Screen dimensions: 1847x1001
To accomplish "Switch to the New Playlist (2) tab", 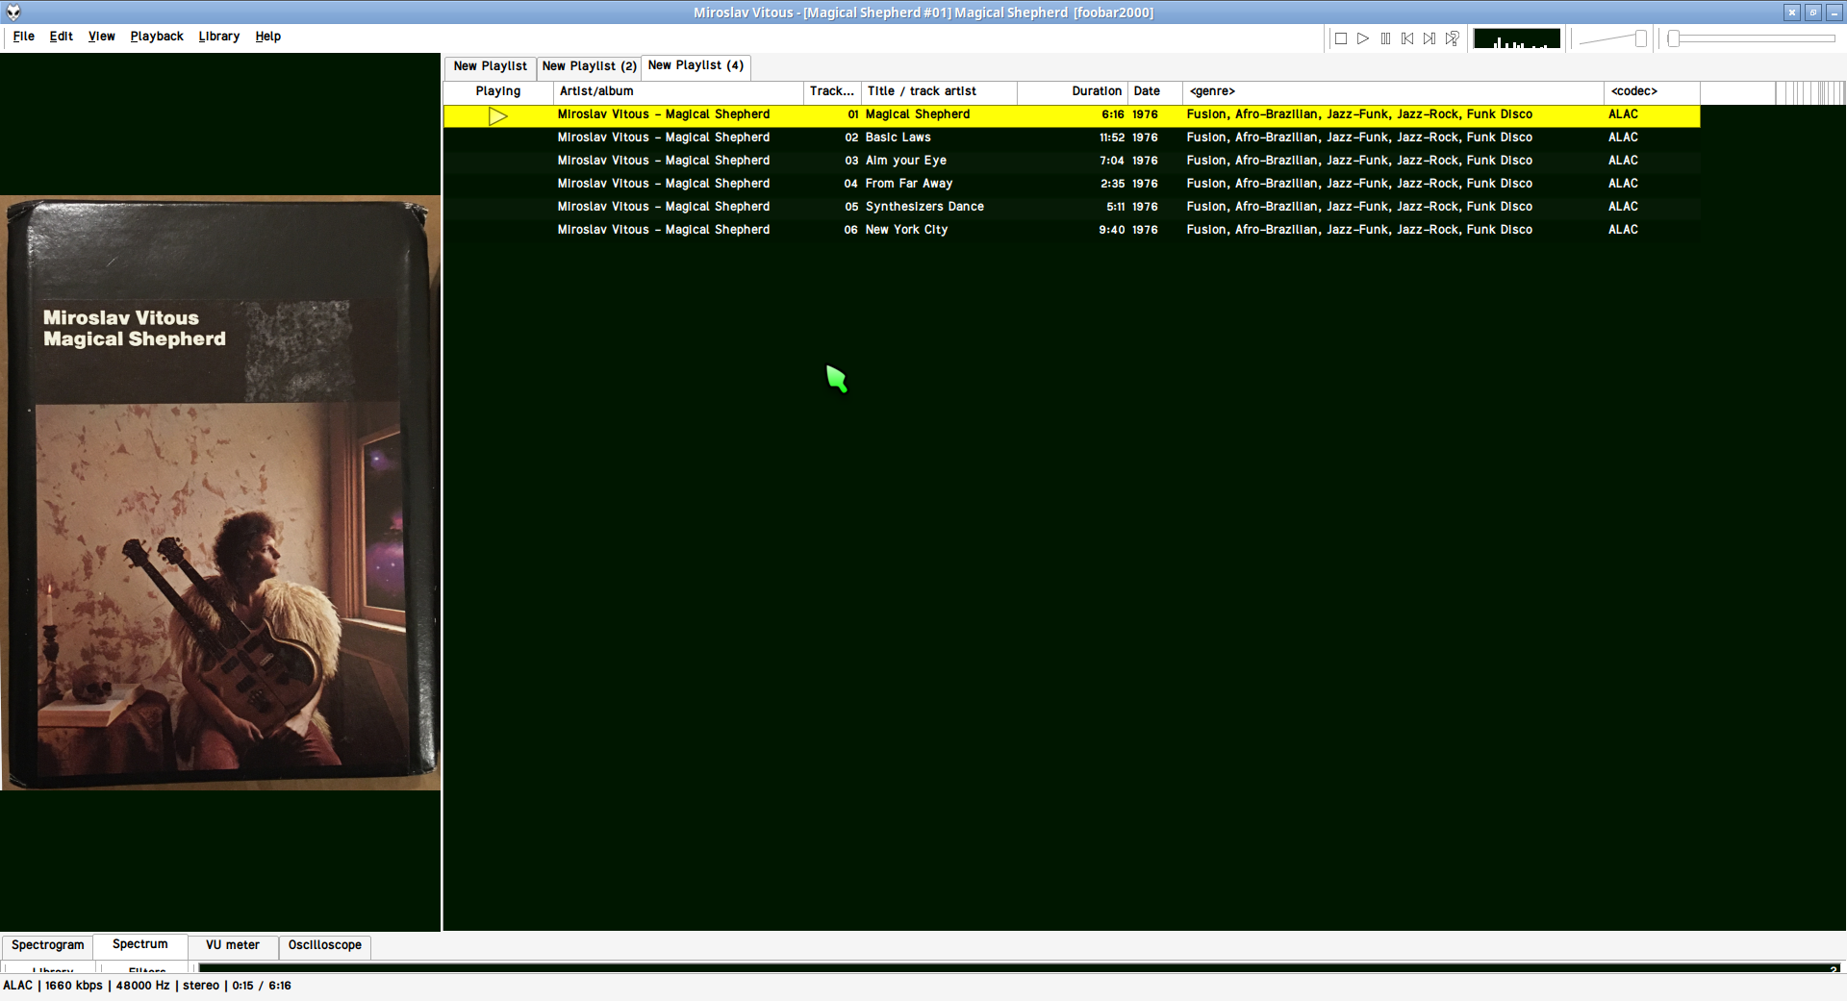I will pos(589,66).
